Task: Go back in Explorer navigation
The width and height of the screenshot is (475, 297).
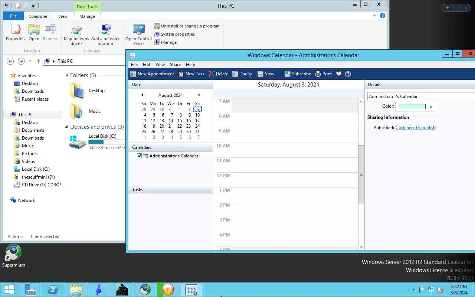Action: (10, 61)
